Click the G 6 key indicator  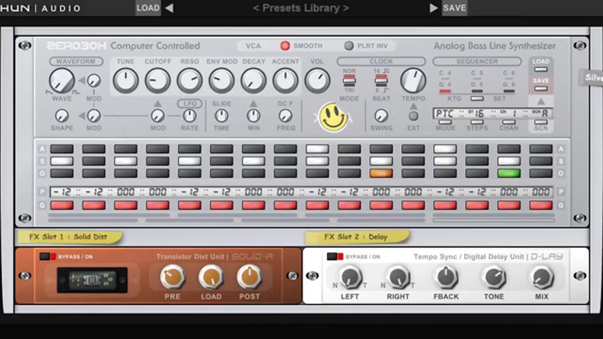pos(509,91)
